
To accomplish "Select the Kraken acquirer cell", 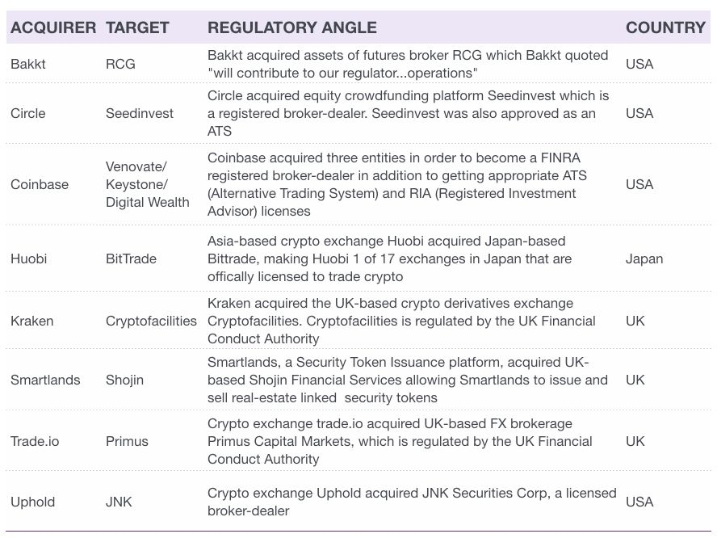I will coord(31,322).
